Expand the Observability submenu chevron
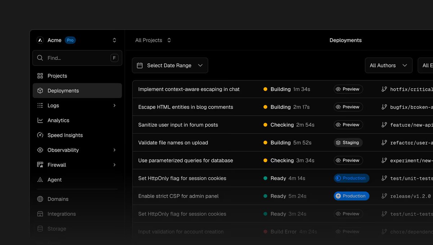Image resolution: width=433 pixels, height=245 pixels. [115, 150]
